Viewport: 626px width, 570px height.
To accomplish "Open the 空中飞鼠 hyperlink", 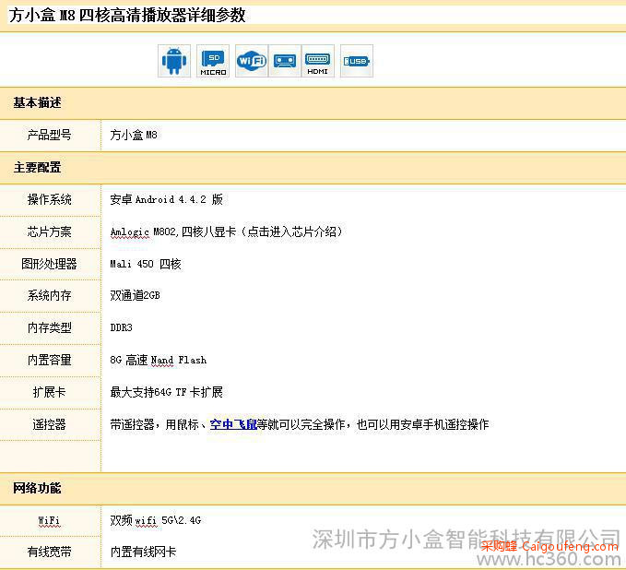I will coord(233,424).
